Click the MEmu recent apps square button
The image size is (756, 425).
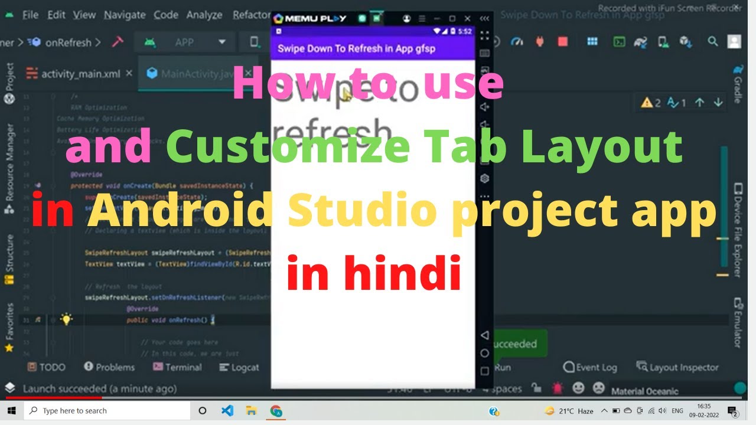485,371
